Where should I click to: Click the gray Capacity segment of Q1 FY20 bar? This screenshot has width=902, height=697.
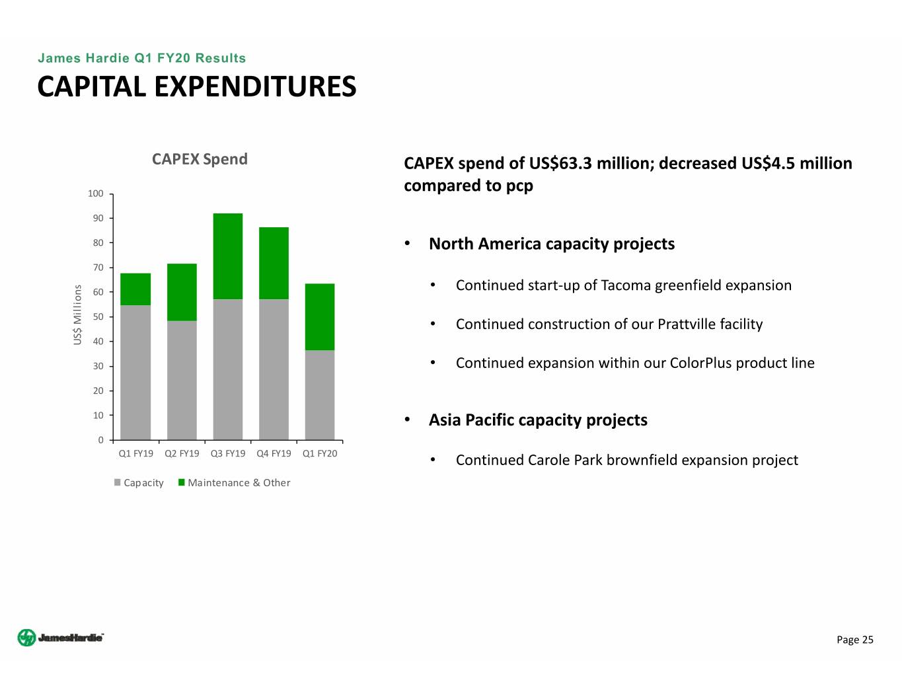320,394
